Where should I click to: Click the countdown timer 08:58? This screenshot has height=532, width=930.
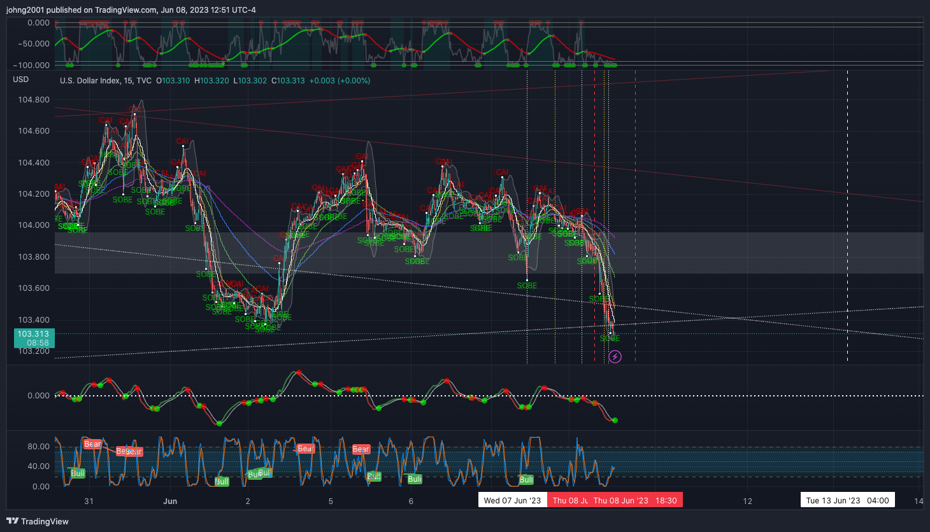coord(38,343)
